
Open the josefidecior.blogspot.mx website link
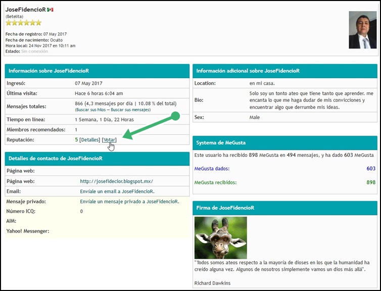pos(116,181)
